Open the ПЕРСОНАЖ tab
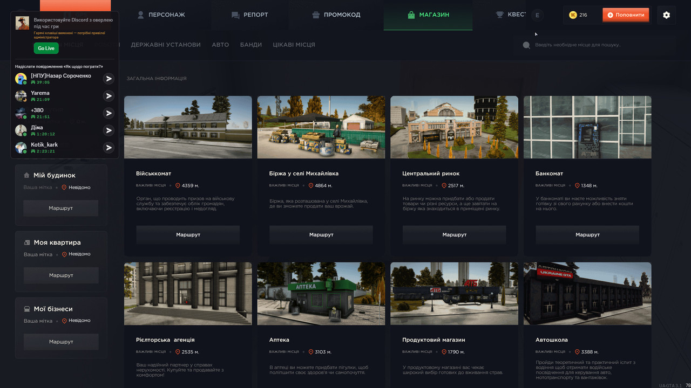 click(161, 15)
